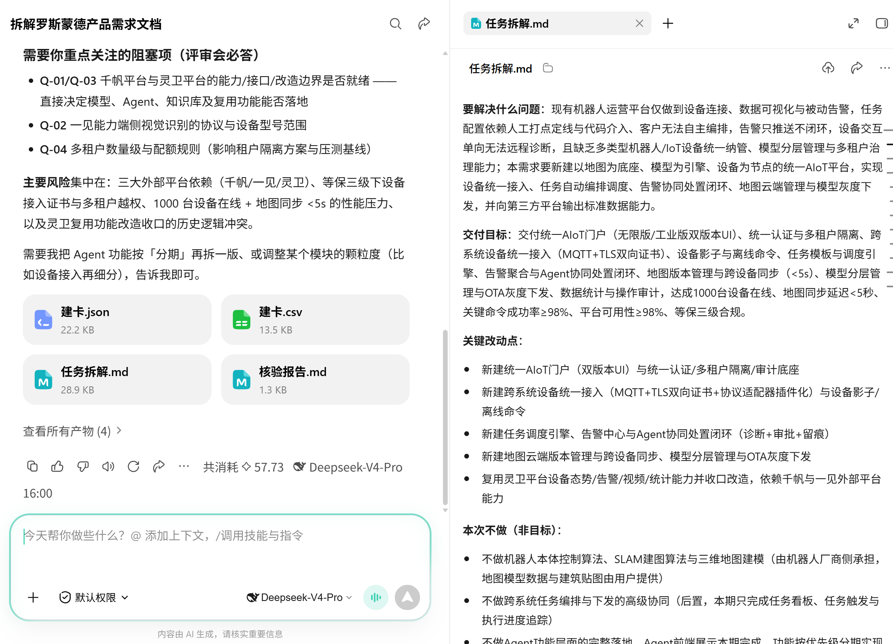893x644 pixels.
Task: Open the 默认权限 permissions dropdown
Action: [94, 597]
